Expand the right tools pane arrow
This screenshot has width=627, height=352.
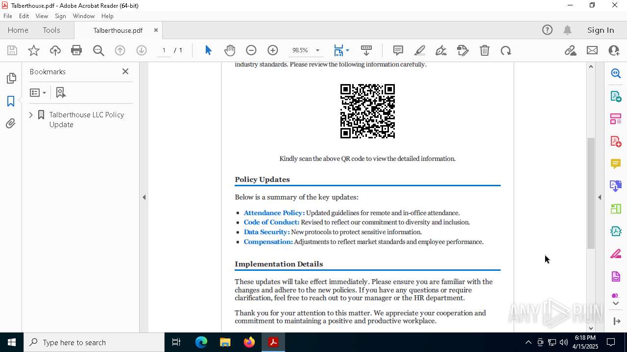tap(600, 198)
